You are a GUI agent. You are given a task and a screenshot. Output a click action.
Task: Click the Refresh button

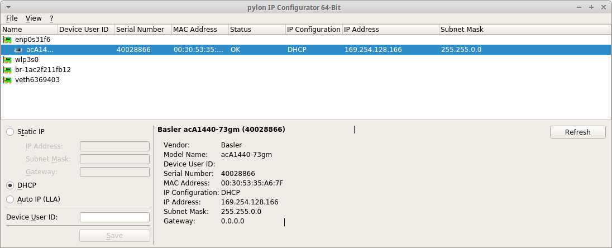click(577, 132)
